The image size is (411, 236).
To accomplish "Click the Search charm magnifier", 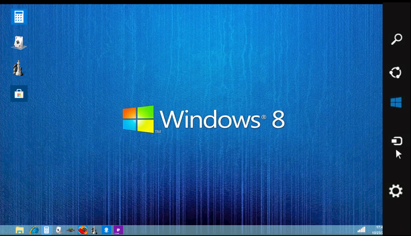I will (397, 39).
